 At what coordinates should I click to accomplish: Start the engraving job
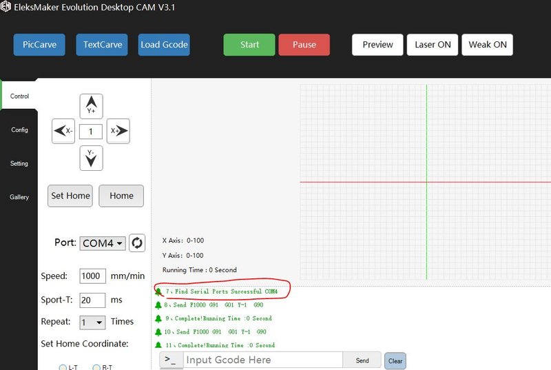(249, 45)
